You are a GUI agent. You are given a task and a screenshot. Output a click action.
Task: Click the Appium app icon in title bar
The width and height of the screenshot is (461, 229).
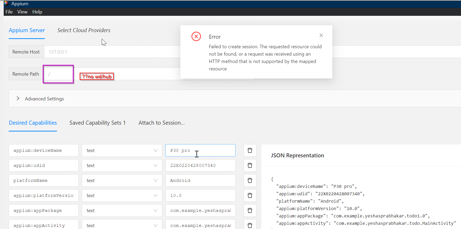[x=7, y=3]
